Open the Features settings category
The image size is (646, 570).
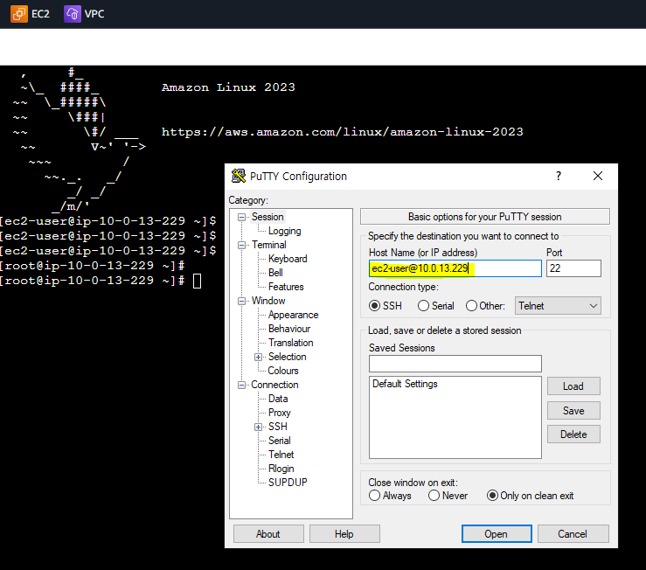pos(286,287)
